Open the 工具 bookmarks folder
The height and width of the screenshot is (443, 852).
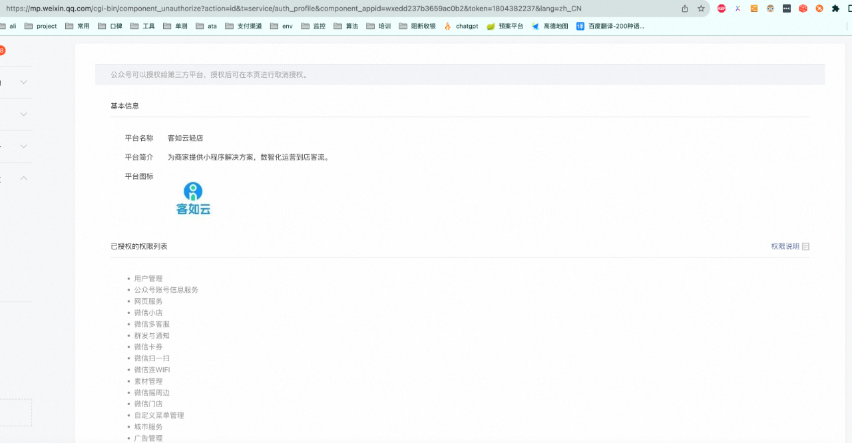coord(142,27)
